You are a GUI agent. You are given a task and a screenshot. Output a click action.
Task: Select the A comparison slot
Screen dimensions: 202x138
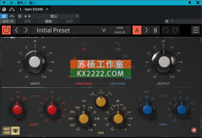137,30
